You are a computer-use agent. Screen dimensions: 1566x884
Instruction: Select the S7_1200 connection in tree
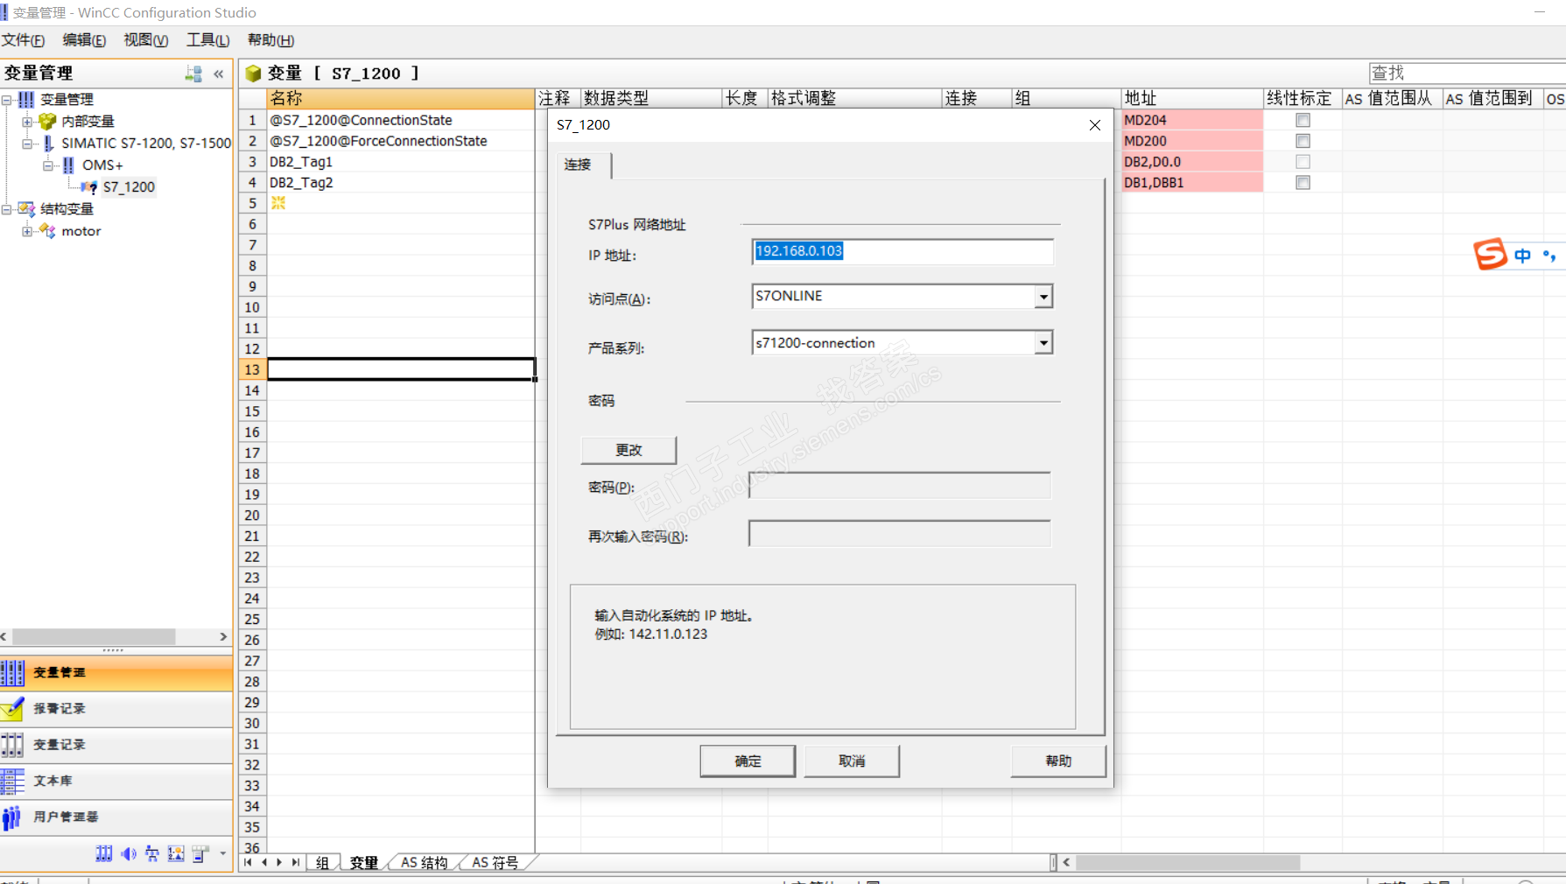coord(129,187)
